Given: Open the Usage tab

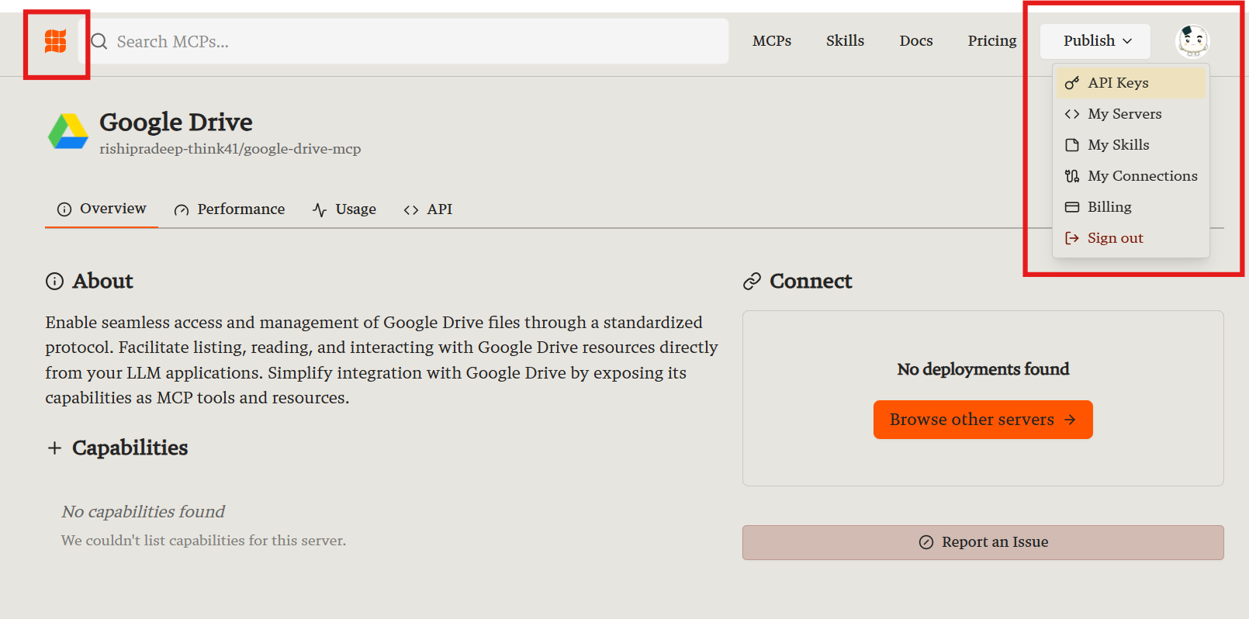Looking at the screenshot, I should tap(344, 209).
